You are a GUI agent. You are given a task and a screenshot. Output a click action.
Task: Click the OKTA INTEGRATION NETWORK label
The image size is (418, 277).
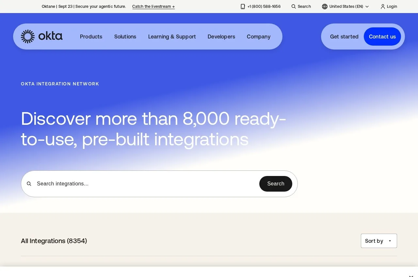(x=60, y=84)
